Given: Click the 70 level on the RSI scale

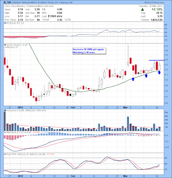Looking at the screenshot, I should click(166, 28).
